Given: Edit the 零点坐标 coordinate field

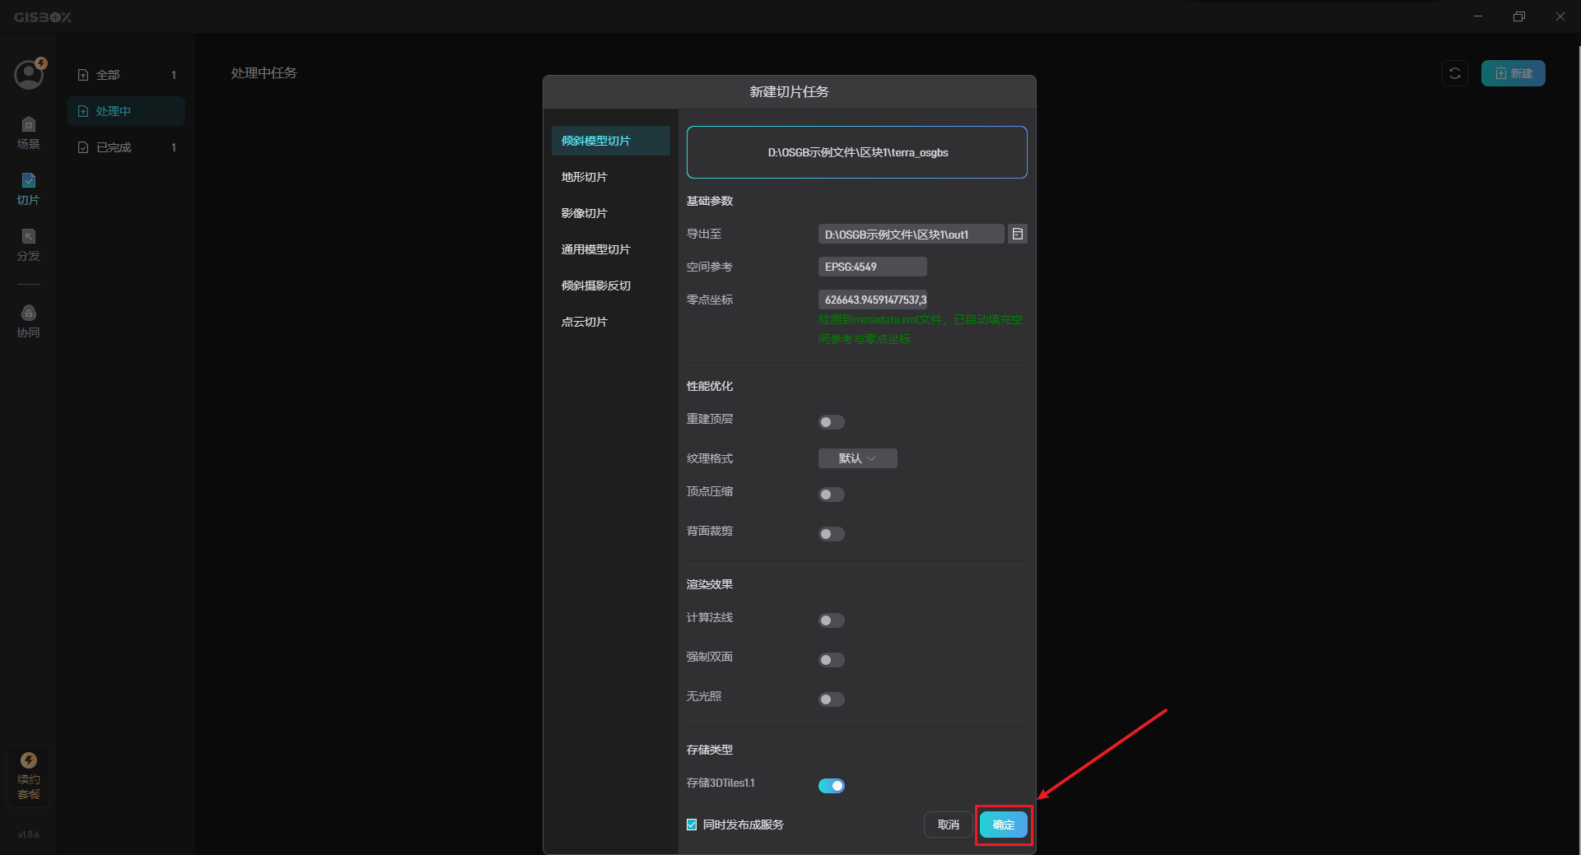Looking at the screenshot, I should [x=872, y=299].
